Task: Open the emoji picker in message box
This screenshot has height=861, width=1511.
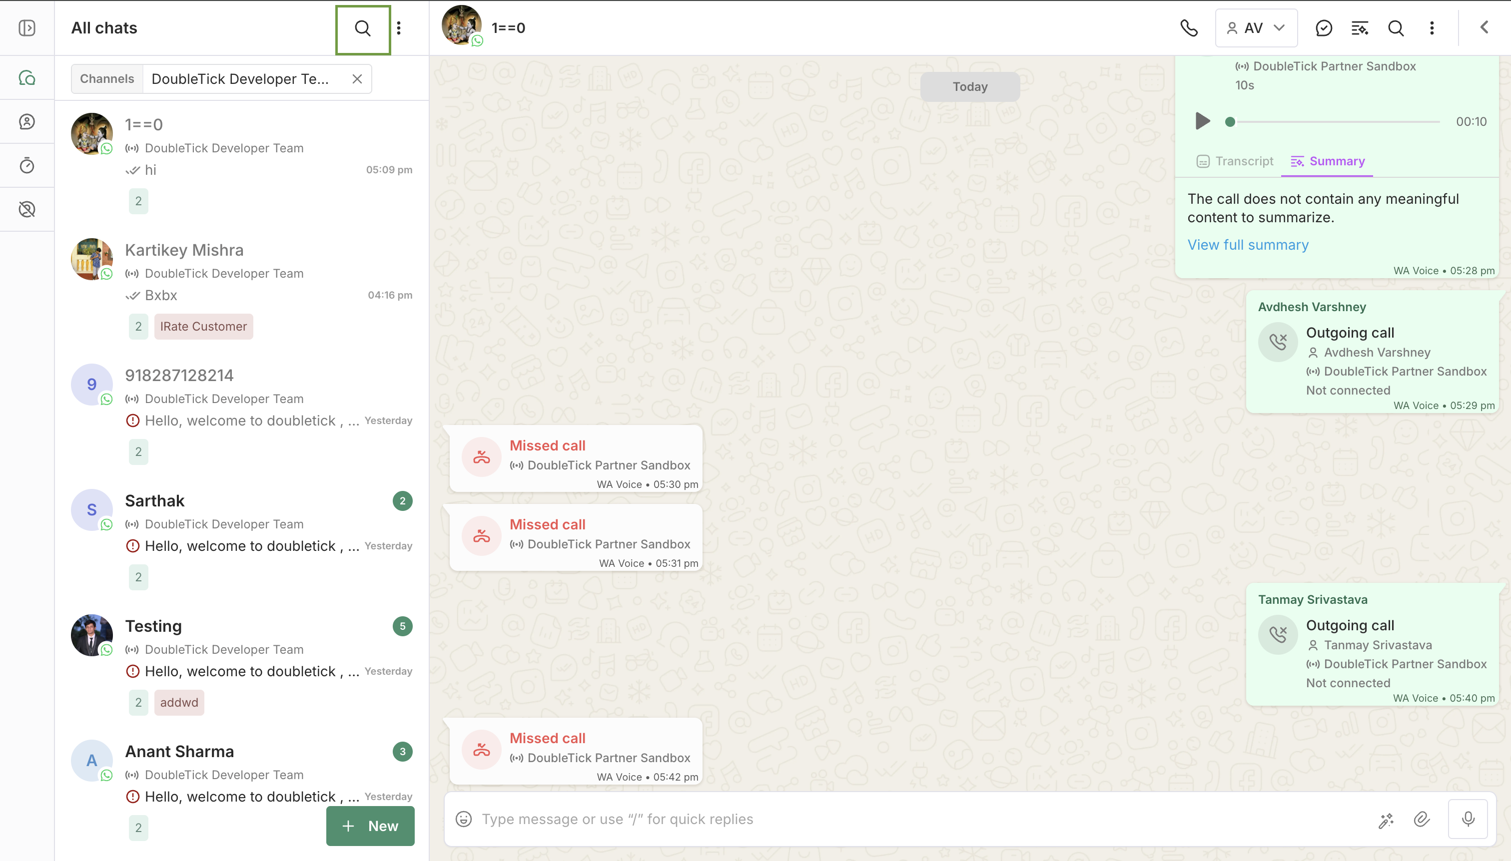Action: (x=464, y=819)
